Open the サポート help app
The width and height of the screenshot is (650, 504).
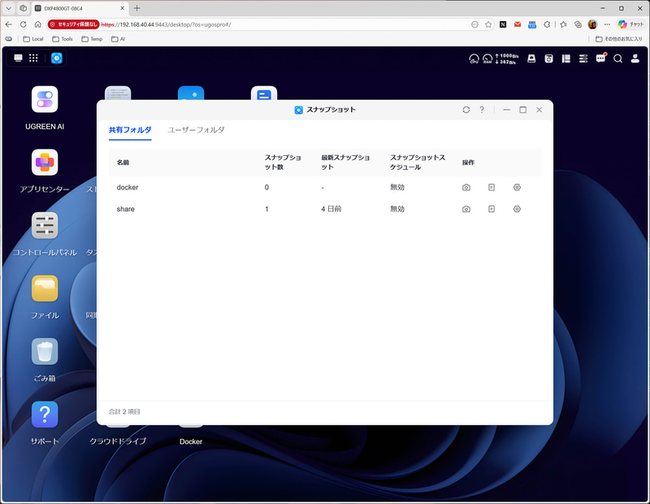(x=45, y=415)
